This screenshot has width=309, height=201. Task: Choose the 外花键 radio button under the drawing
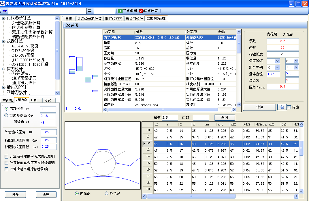[106, 194]
